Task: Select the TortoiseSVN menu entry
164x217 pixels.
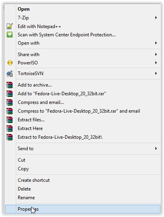Action: click(83, 74)
